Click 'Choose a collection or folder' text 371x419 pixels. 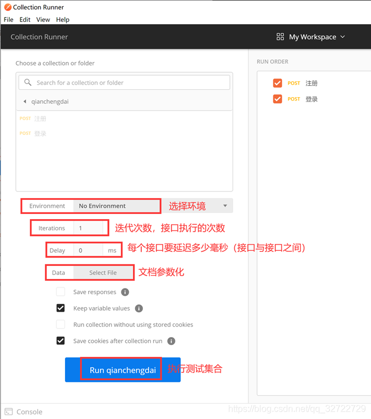click(x=55, y=63)
